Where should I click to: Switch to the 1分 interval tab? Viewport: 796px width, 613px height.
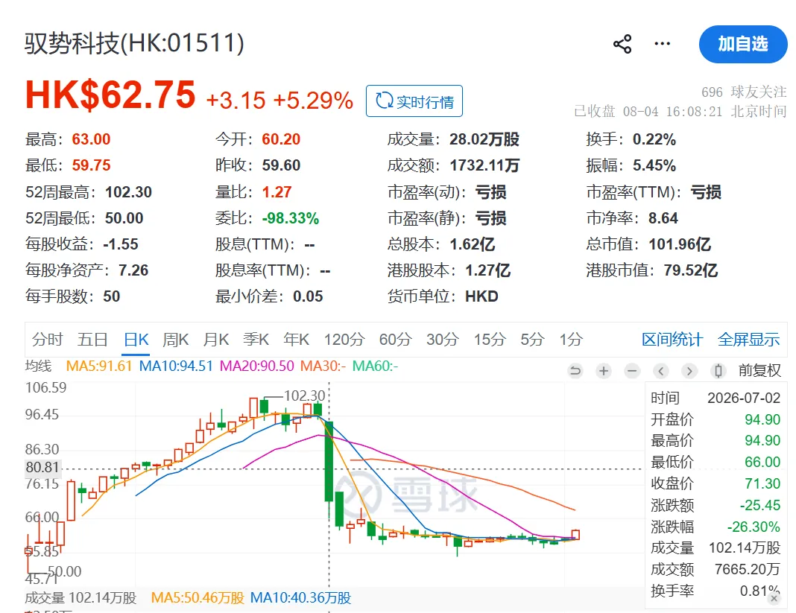(x=571, y=339)
